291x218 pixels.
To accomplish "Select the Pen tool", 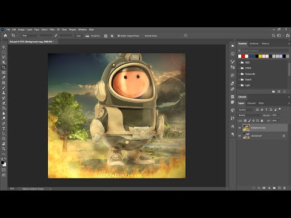I will point(4,124).
